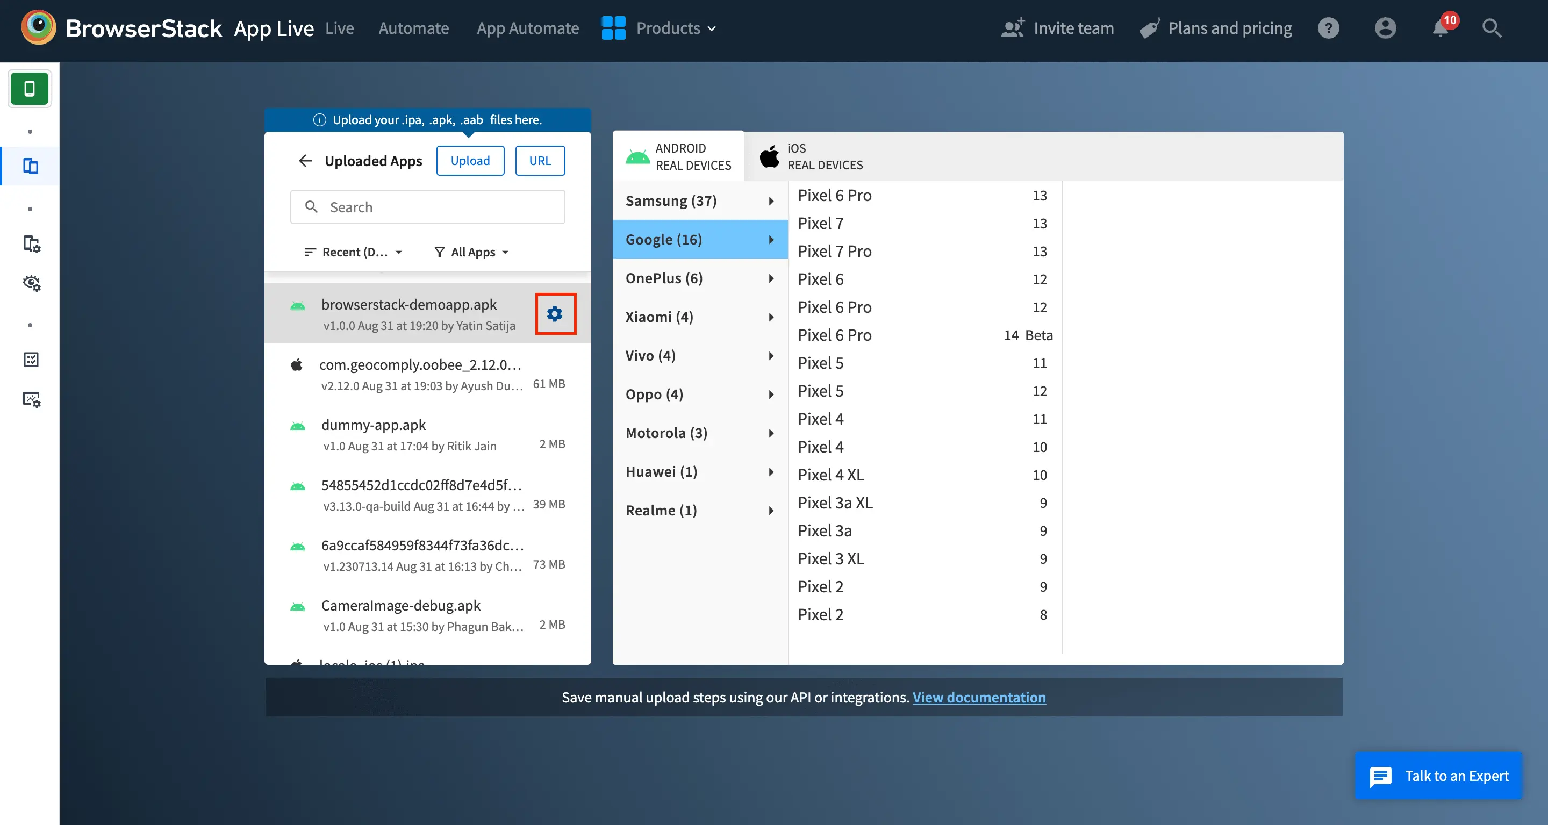Click the URL button
This screenshot has height=825, width=1548.
click(540, 161)
